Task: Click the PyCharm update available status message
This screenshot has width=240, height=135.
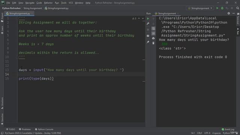Action: point(33,133)
